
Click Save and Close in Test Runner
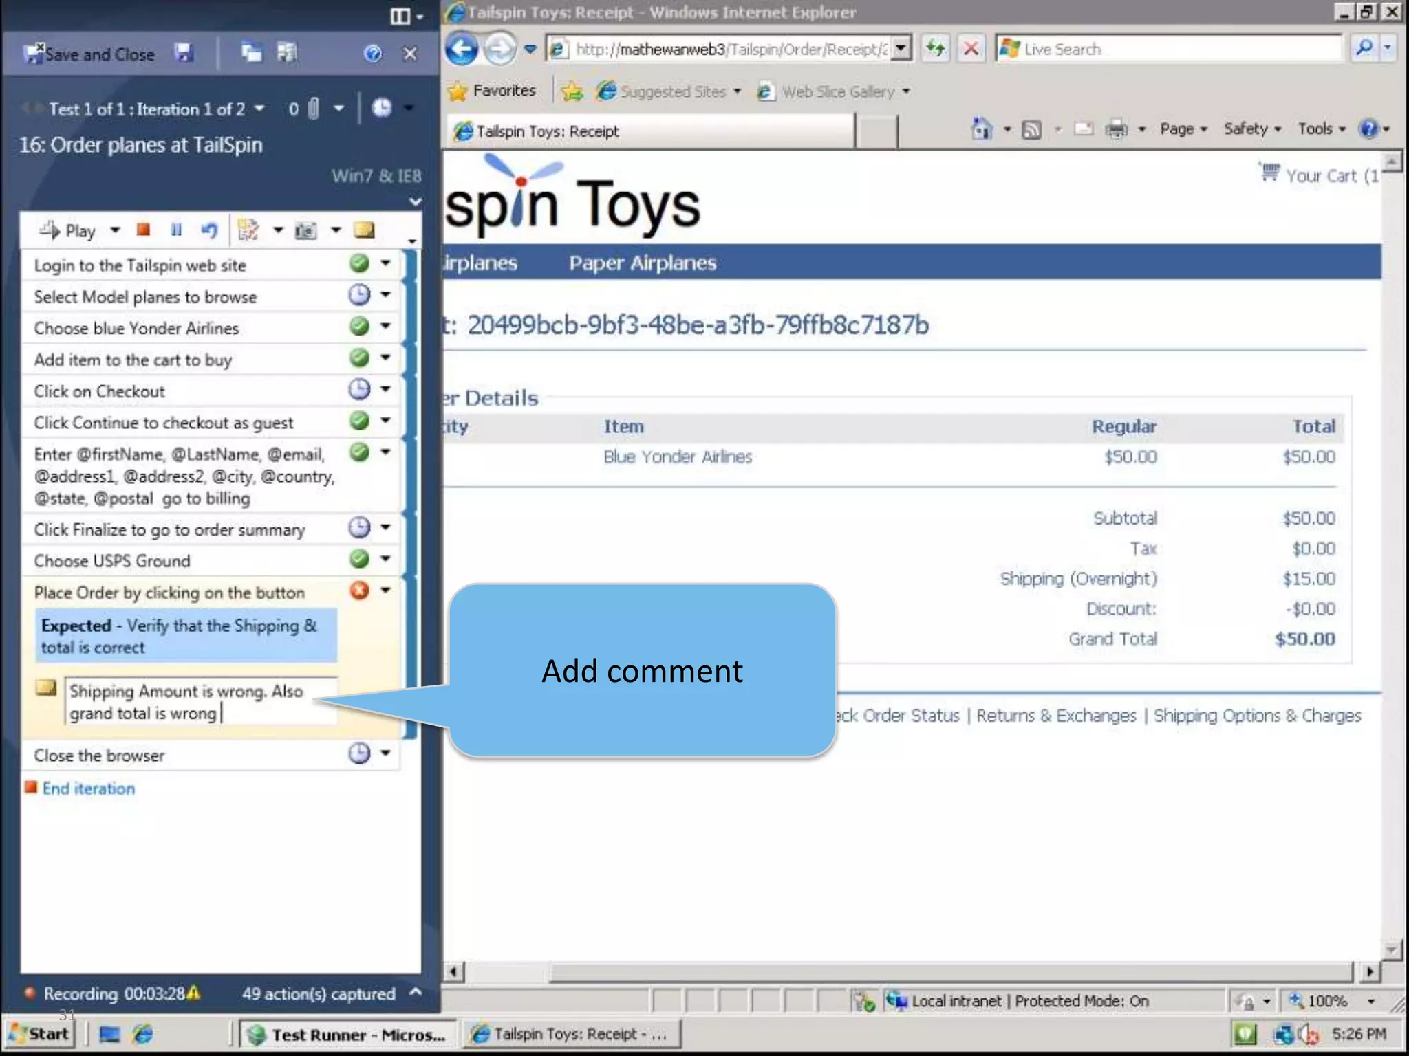click(89, 54)
